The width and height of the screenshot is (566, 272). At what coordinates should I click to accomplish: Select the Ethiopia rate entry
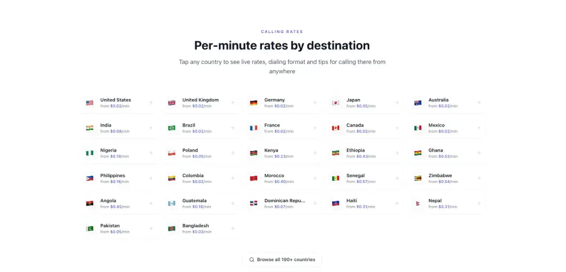365,153
